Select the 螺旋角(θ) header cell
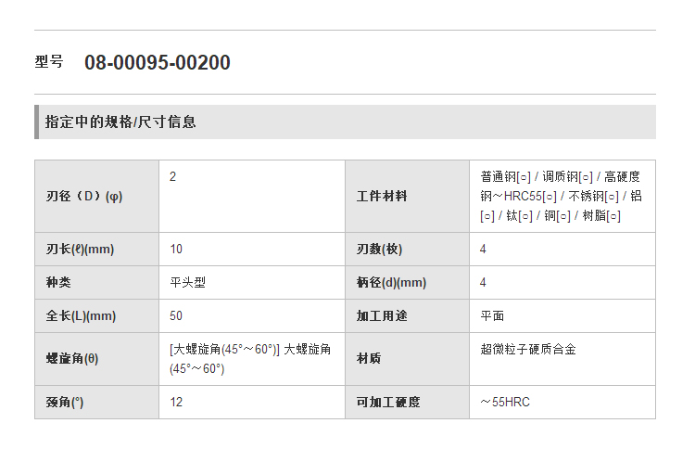Screen dimensions: 695x449 tap(97, 358)
